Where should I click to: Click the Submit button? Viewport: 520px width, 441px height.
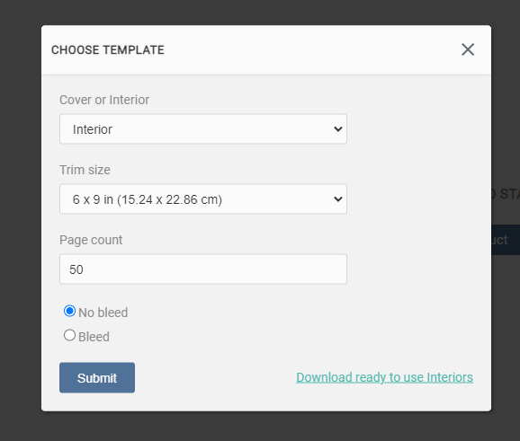(97, 378)
